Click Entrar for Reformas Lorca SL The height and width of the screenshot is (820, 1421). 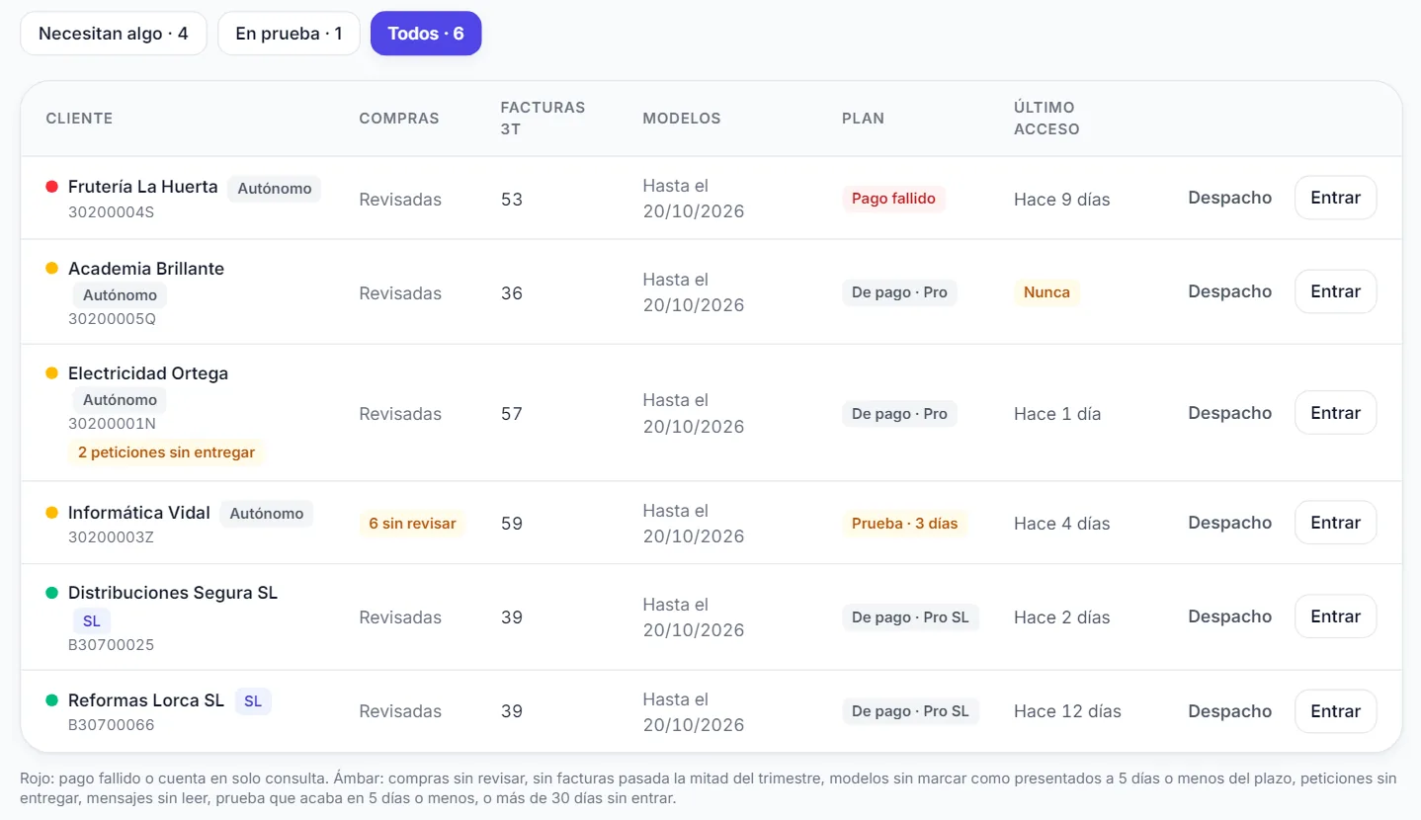pos(1335,711)
